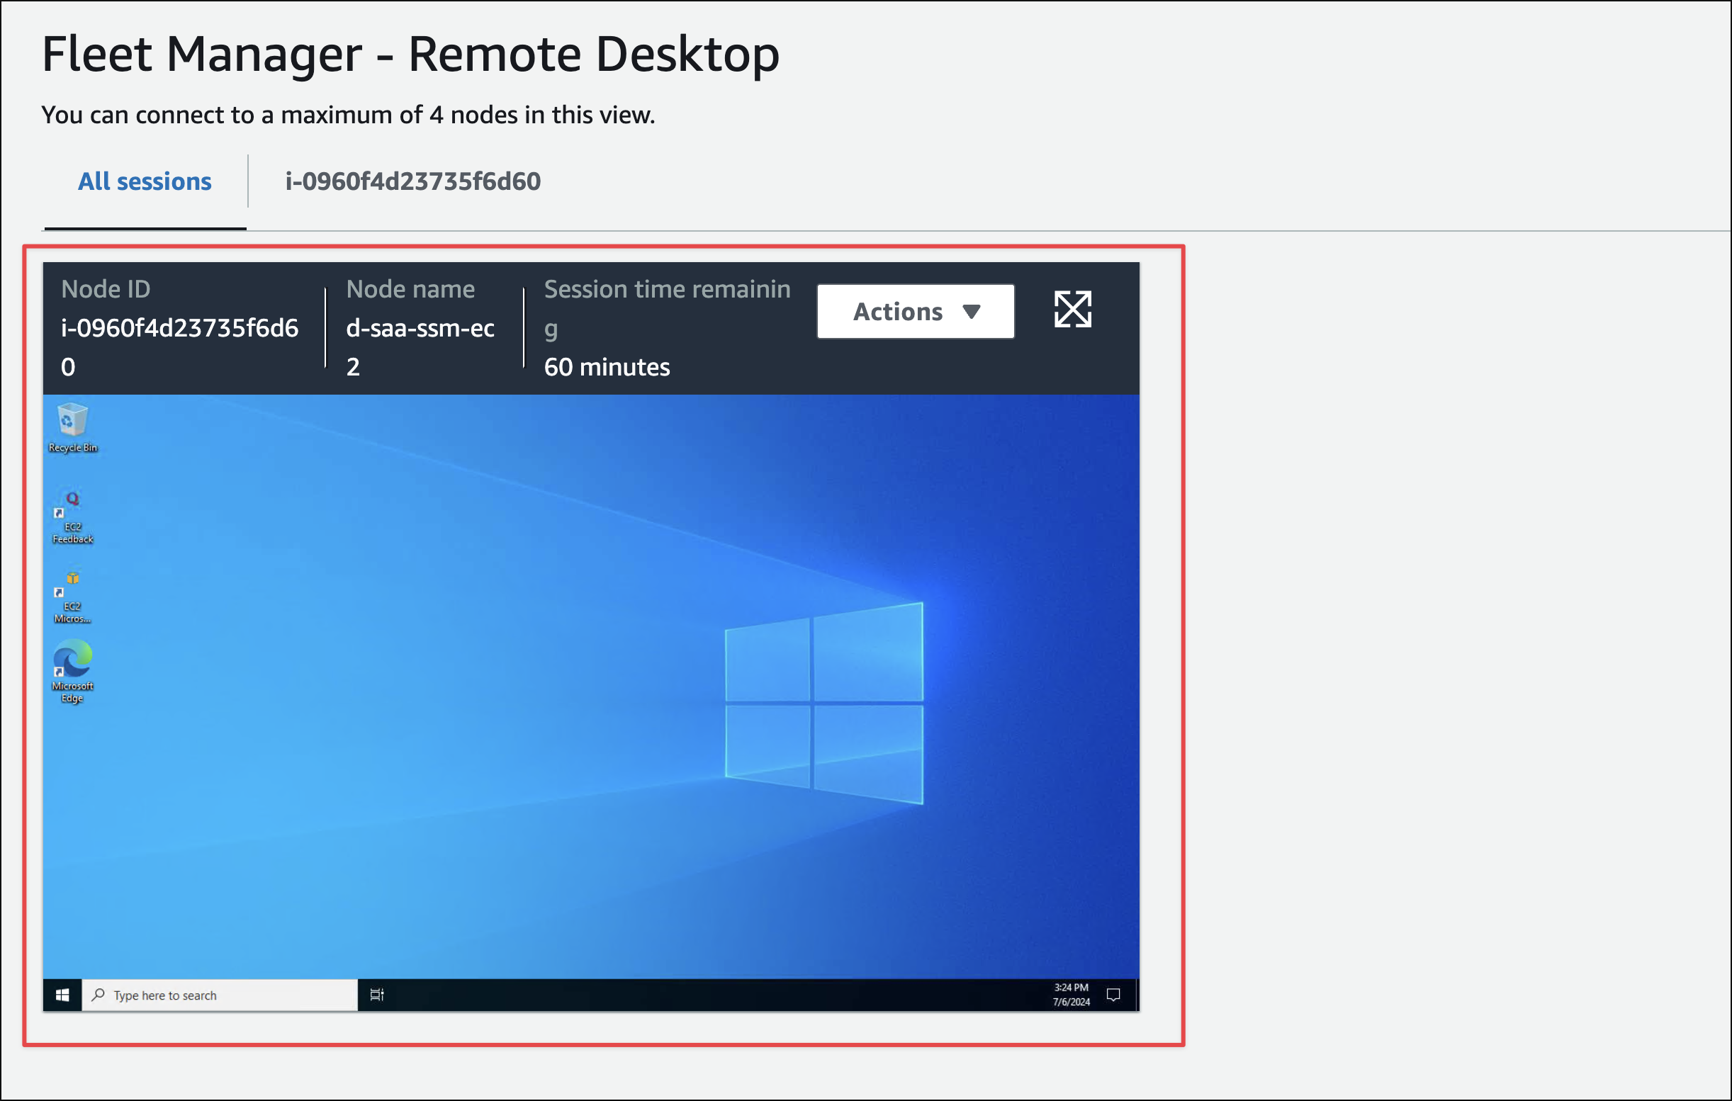The image size is (1732, 1101).
Task: Open the i-0960f4d23735f6d60 session tab
Action: pyautogui.click(x=413, y=181)
